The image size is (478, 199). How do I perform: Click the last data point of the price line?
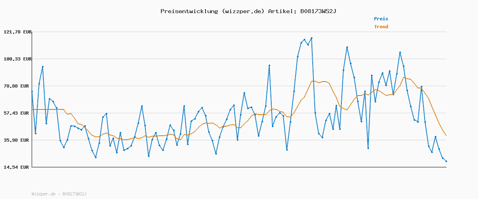[x=446, y=161]
